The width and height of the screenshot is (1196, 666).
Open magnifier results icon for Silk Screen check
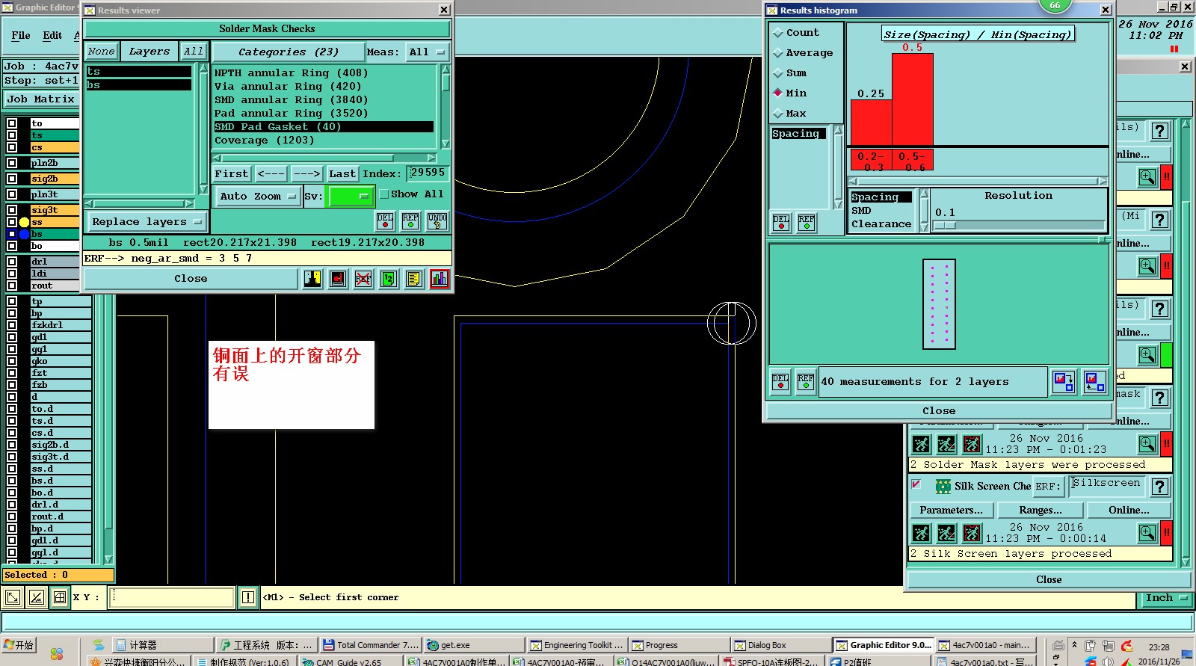[1147, 533]
